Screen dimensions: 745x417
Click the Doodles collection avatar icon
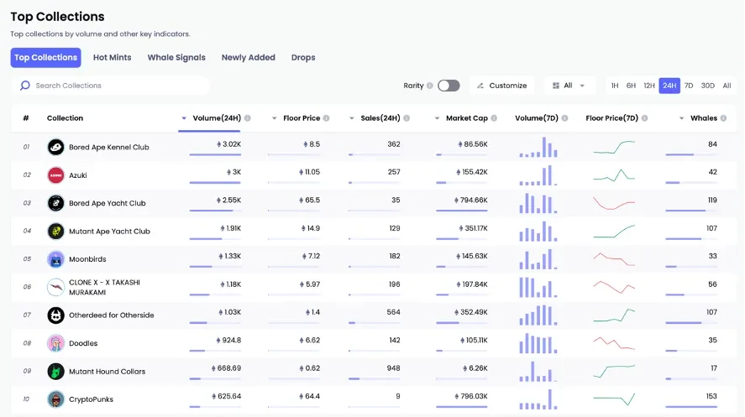(55, 343)
